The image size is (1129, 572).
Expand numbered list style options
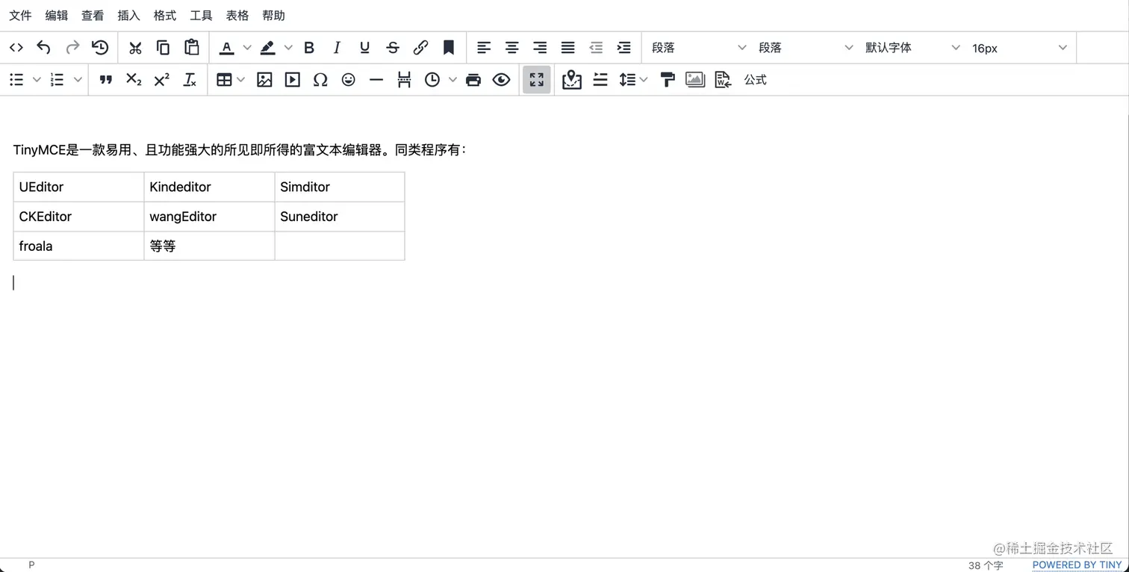click(78, 80)
